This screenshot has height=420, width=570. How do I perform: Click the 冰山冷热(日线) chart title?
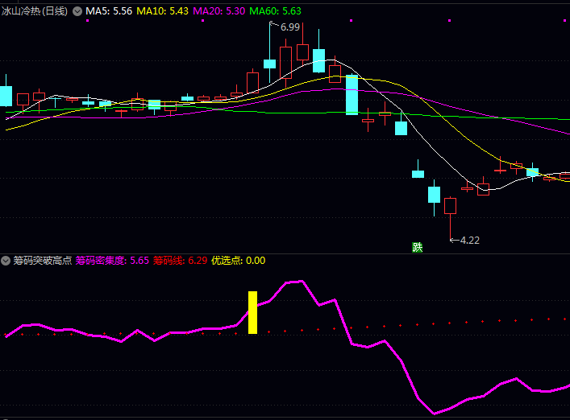pos(35,11)
